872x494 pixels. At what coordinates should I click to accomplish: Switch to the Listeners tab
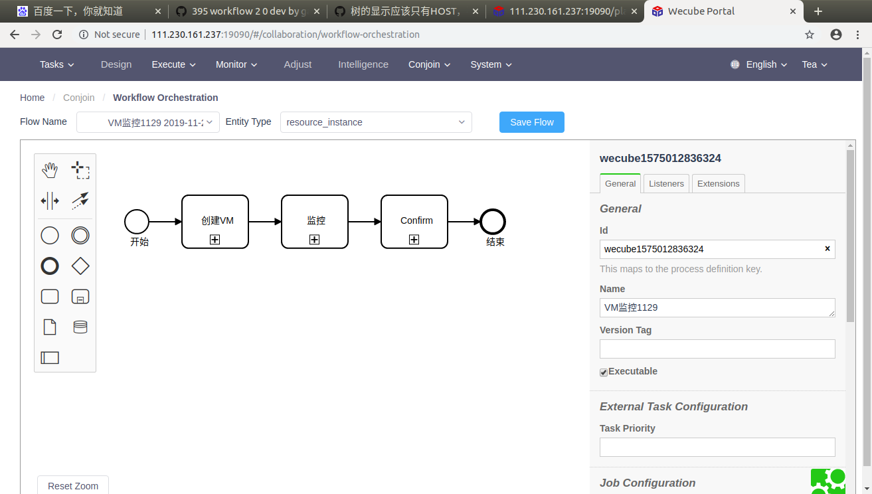665,183
